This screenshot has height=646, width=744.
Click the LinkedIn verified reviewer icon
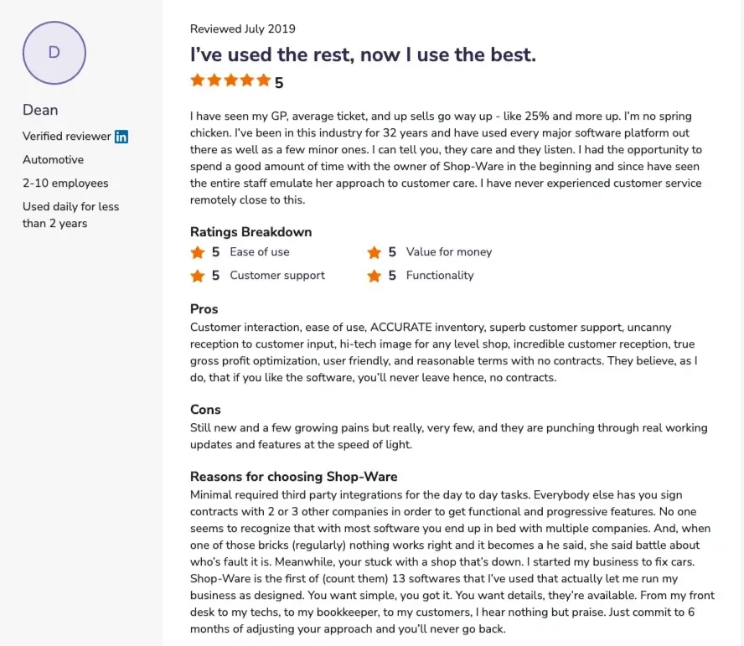[x=121, y=137]
